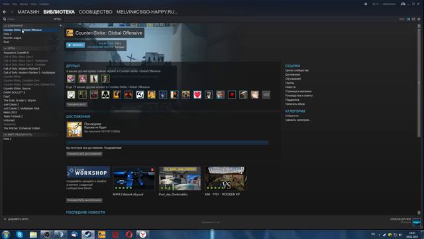The image size is (424, 239).
Task: Open the Windows Start button
Action: [6, 234]
